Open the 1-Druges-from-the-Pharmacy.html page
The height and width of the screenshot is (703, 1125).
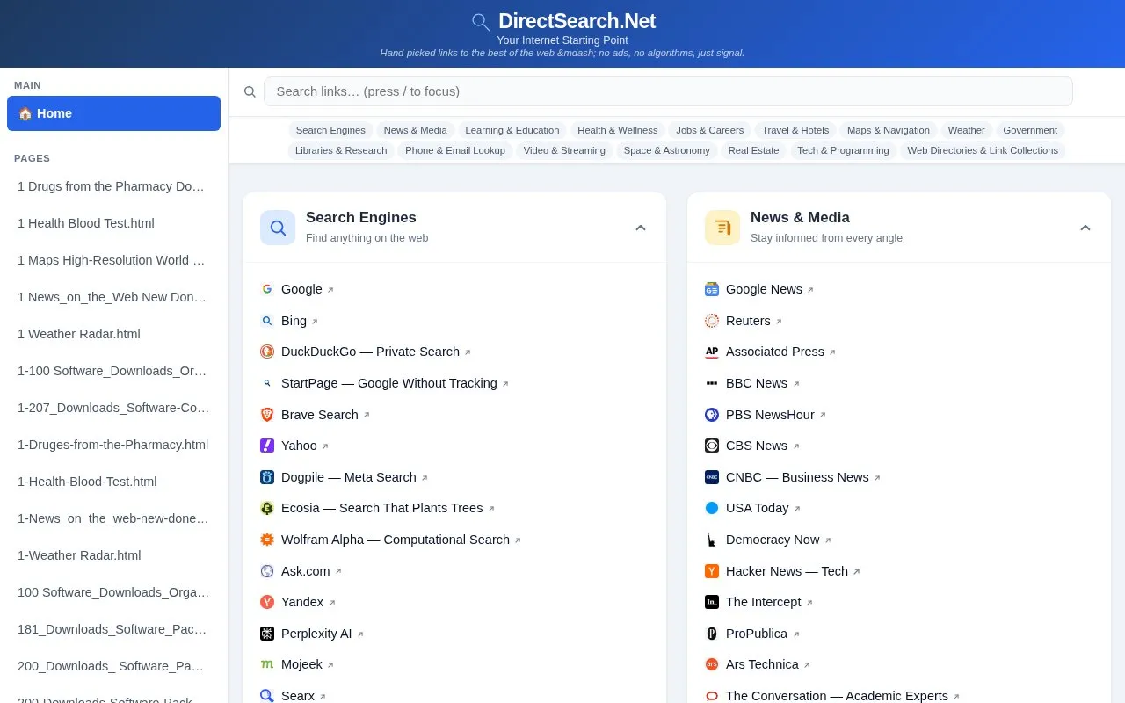pos(113,445)
